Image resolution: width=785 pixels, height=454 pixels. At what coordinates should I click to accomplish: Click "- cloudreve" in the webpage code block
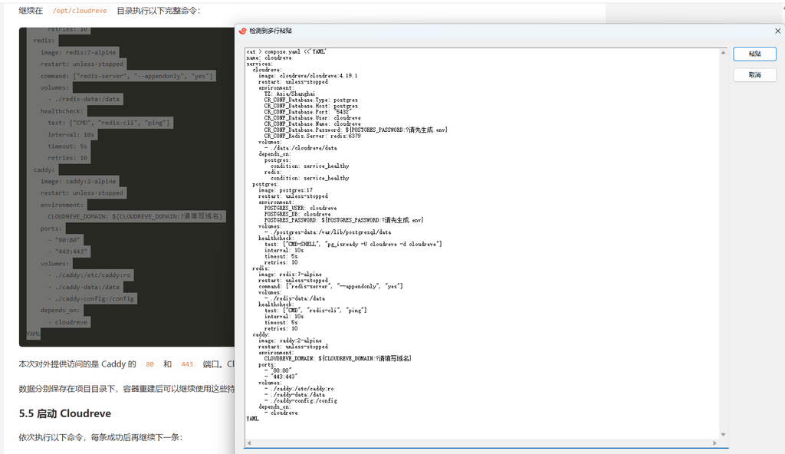click(67, 322)
